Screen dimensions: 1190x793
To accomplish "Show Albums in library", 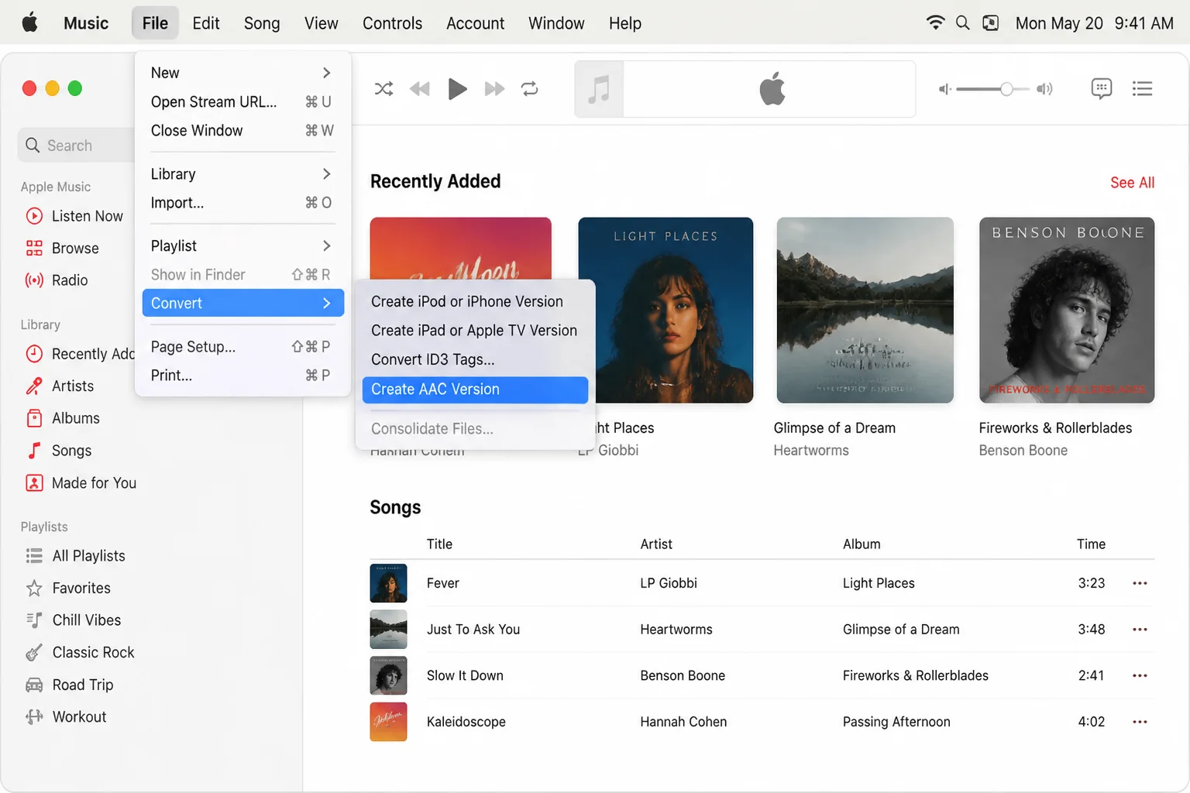I will coord(63,418).
